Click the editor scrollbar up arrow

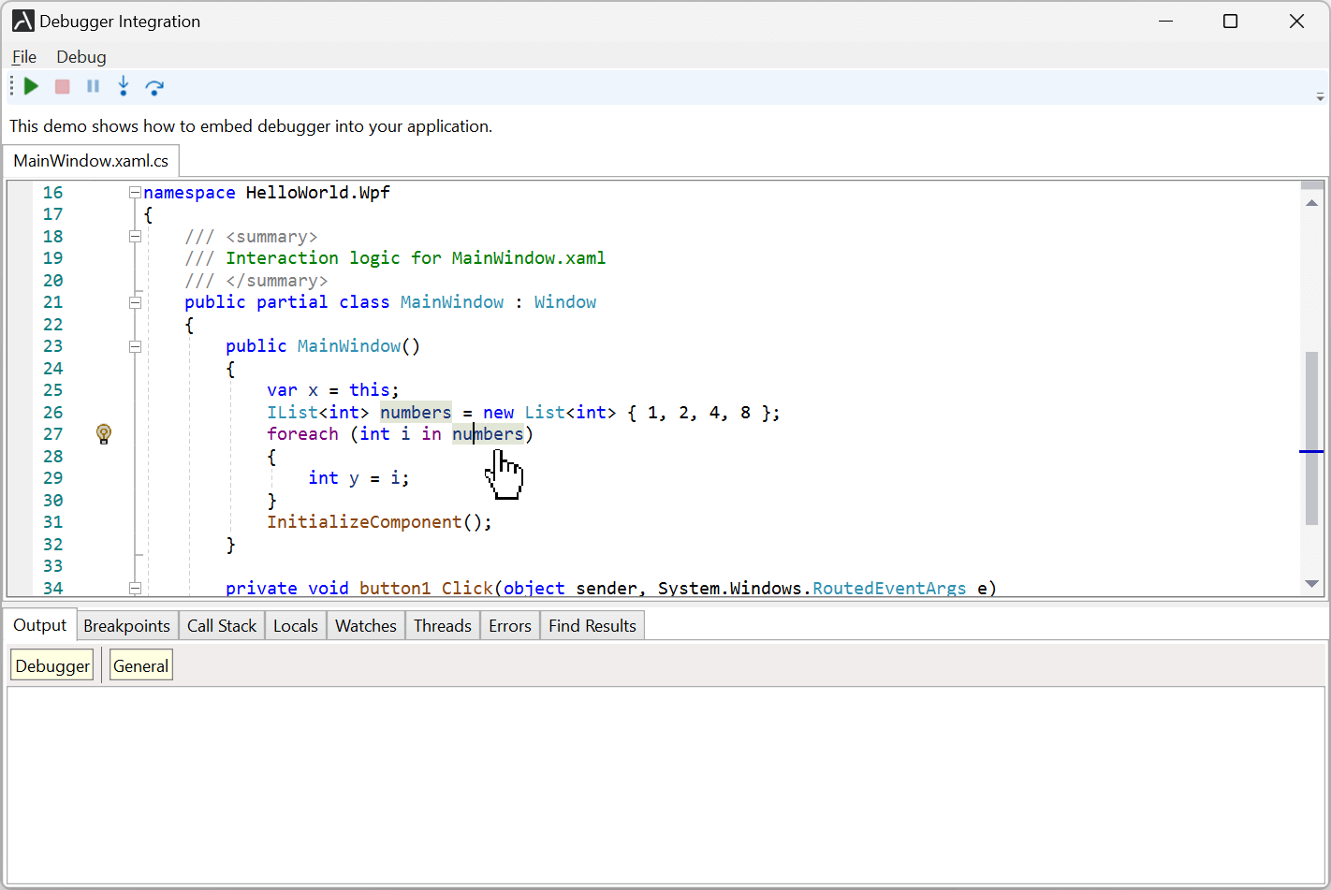pyautogui.click(x=1312, y=203)
